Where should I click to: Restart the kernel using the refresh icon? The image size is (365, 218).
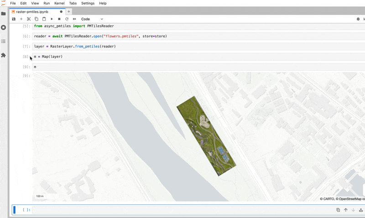[x=67, y=19]
